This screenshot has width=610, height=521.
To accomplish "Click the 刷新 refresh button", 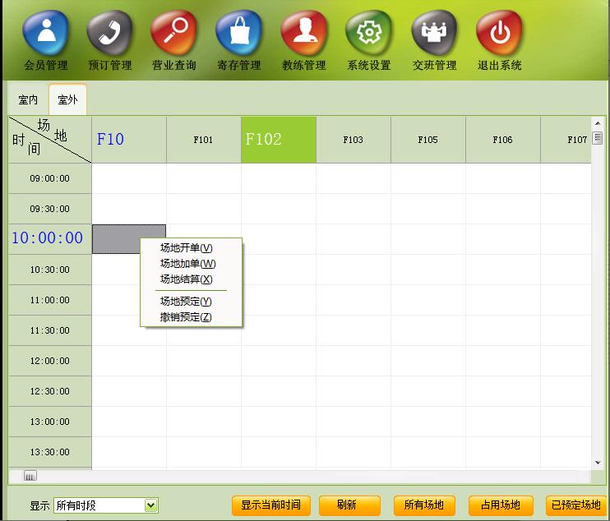I will pos(349,505).
